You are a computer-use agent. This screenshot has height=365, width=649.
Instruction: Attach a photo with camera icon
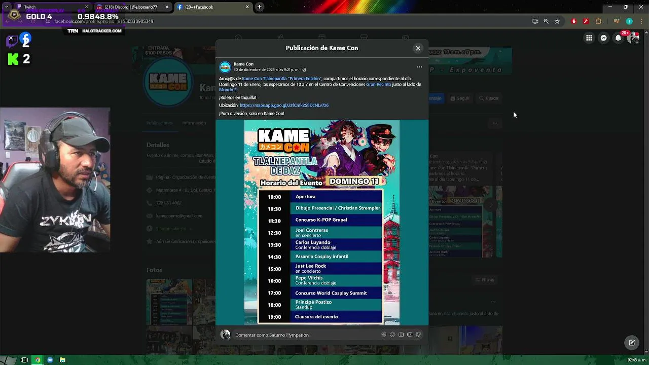[401, 335]
